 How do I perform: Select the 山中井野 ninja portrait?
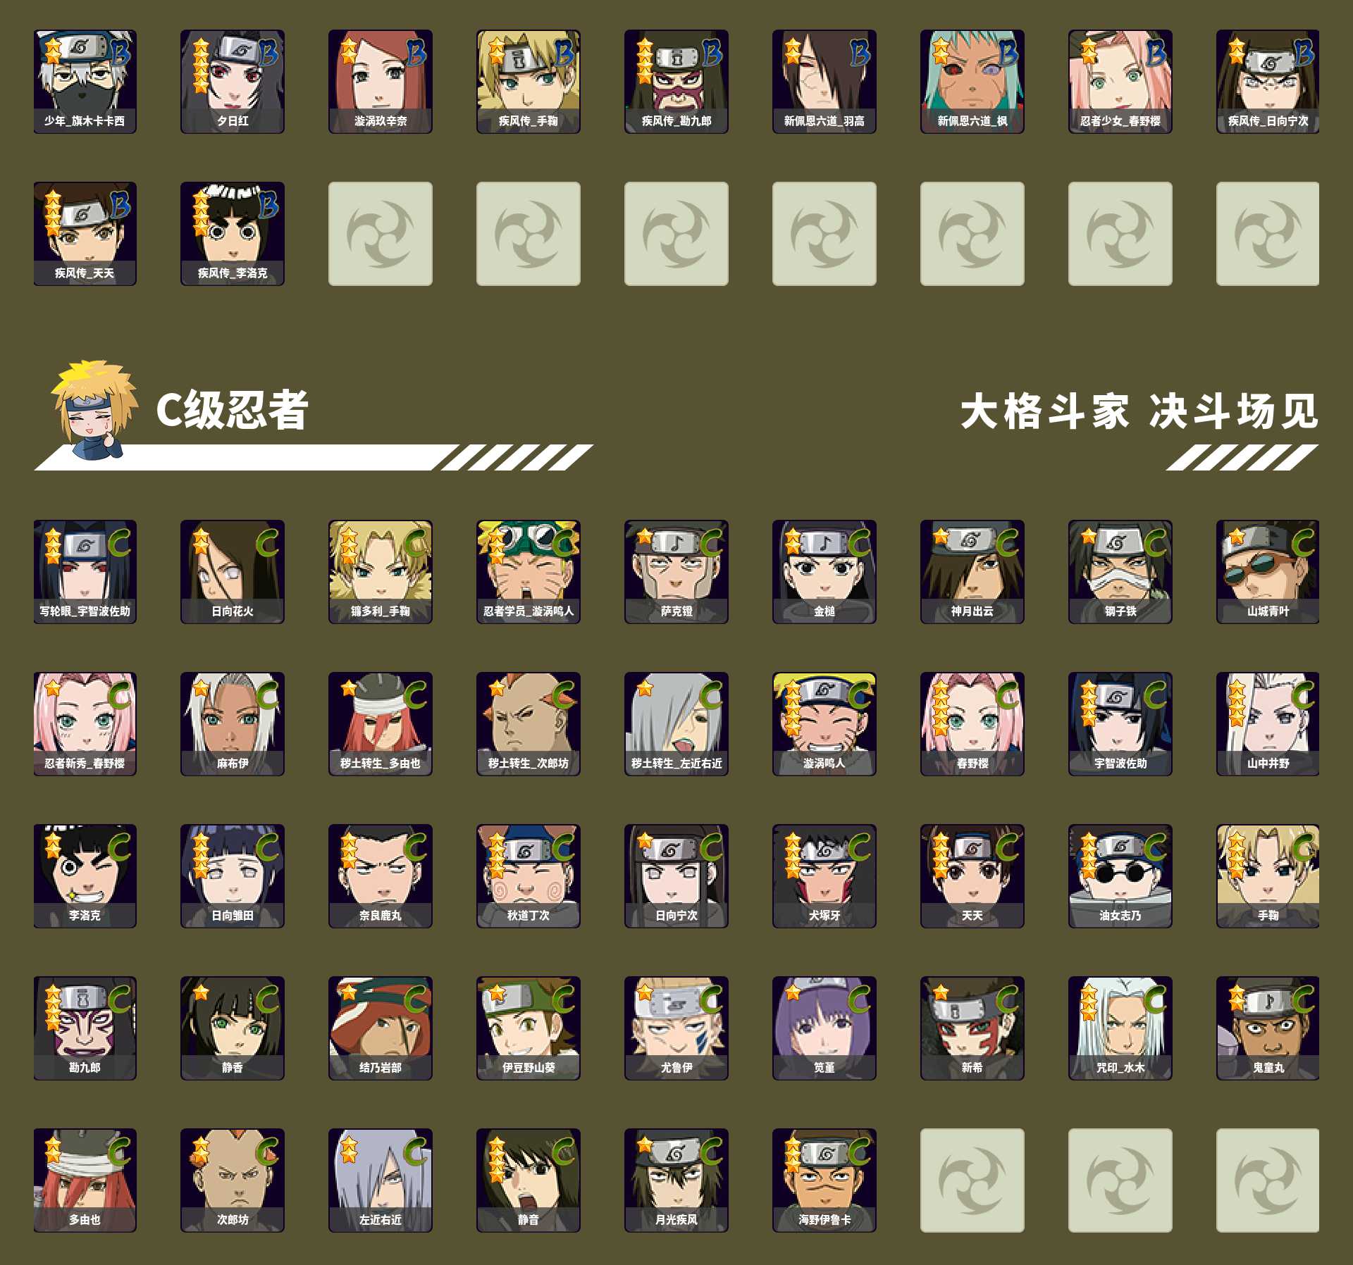pos(1268,724)
